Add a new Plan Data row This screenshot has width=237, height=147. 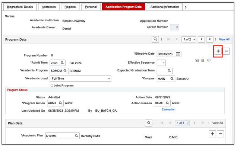pos(212,134)
